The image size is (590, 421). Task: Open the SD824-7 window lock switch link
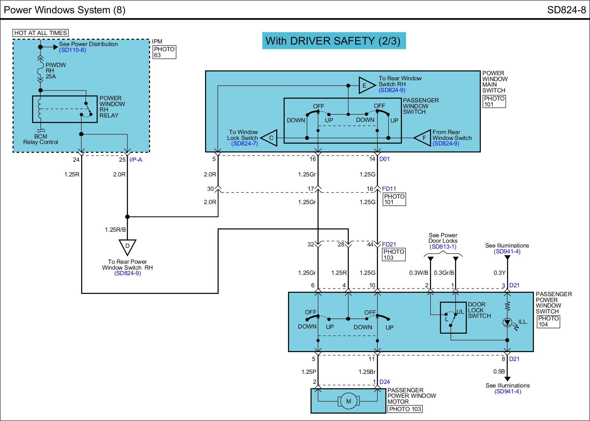coord(244,144)
